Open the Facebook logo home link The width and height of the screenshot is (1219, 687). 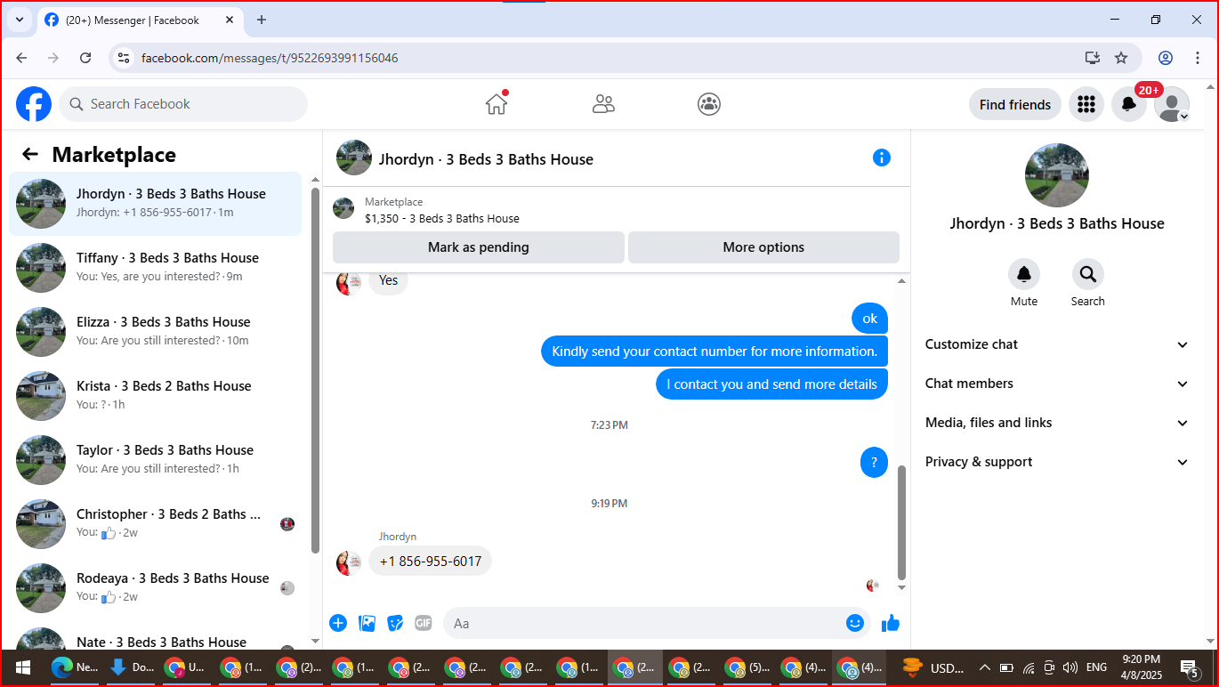coord(34,104)
